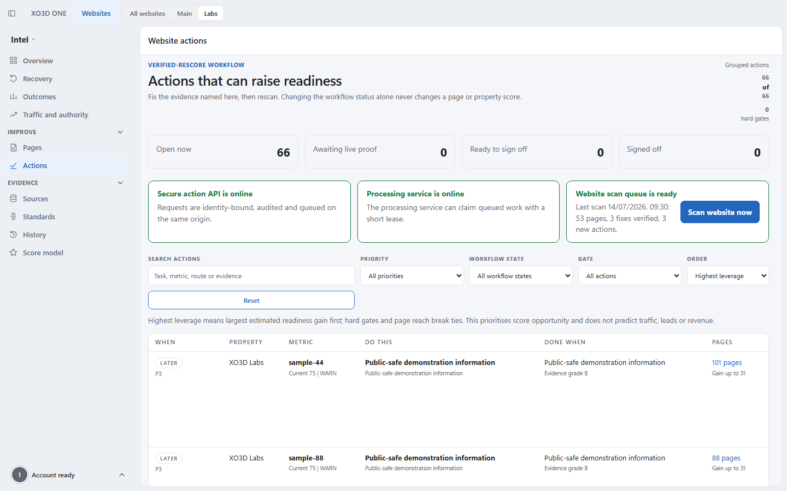Click the Pages document icon

coord(14,147)
